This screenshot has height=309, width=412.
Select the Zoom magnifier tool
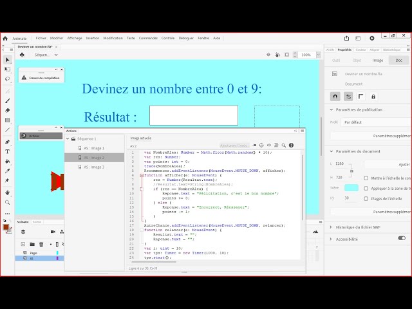tap(7, 202)
